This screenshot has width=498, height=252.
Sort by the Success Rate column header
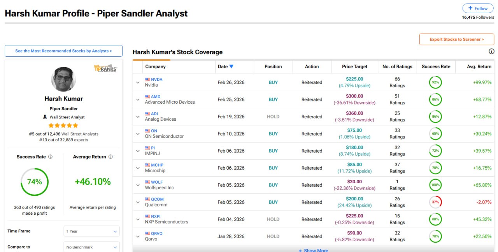click(x=436, y=66)
